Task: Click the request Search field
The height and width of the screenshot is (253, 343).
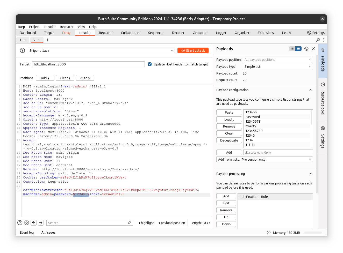Action: 90,223
